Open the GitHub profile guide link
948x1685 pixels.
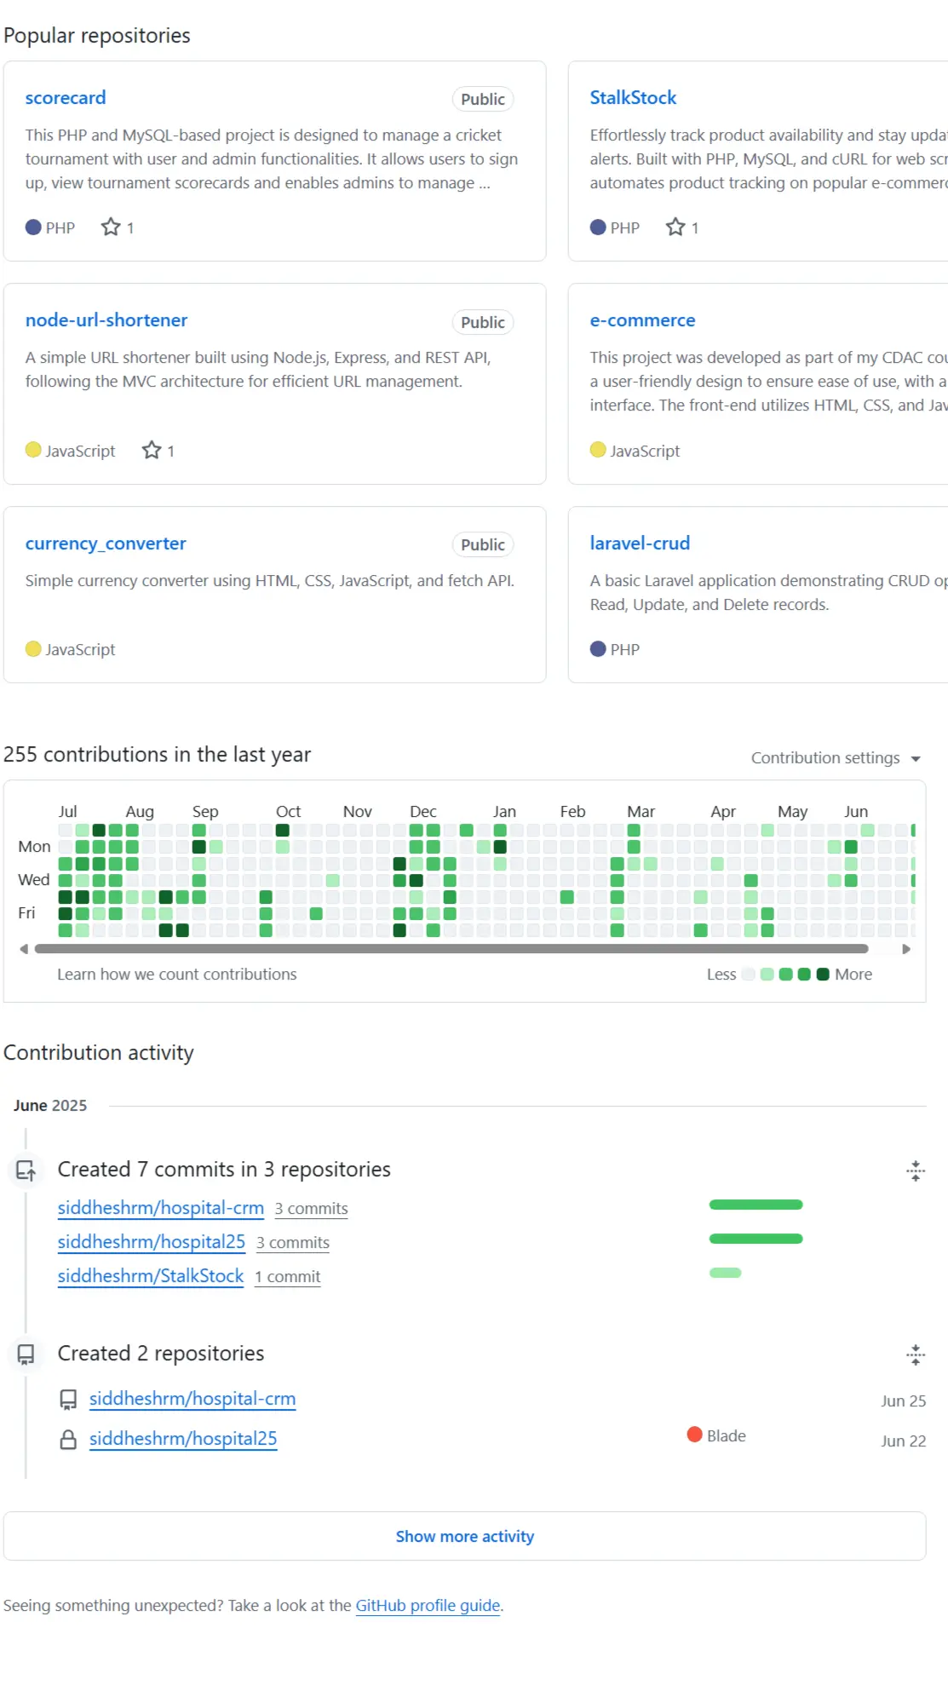pyautogui.click(x=427, y=1605)
